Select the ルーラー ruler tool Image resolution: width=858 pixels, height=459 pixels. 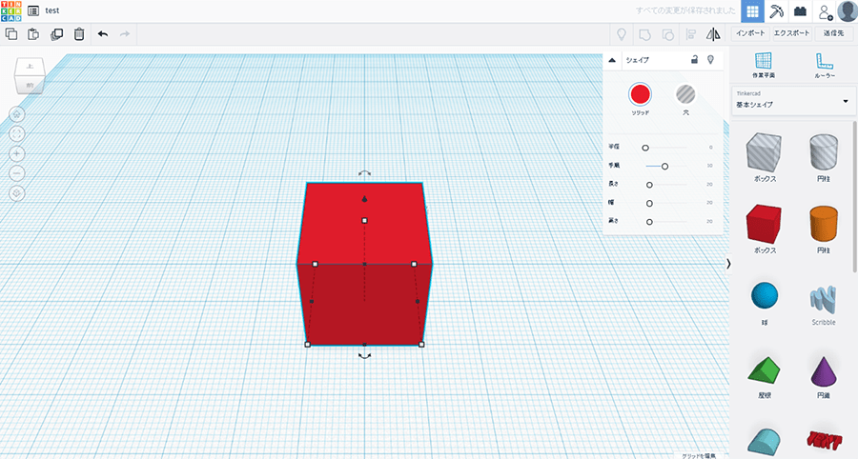click(825, 65)
